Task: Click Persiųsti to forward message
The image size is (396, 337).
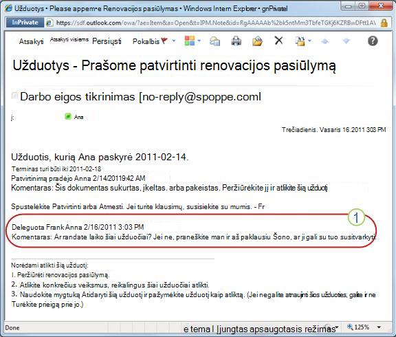Action: (x=107, y=41)
